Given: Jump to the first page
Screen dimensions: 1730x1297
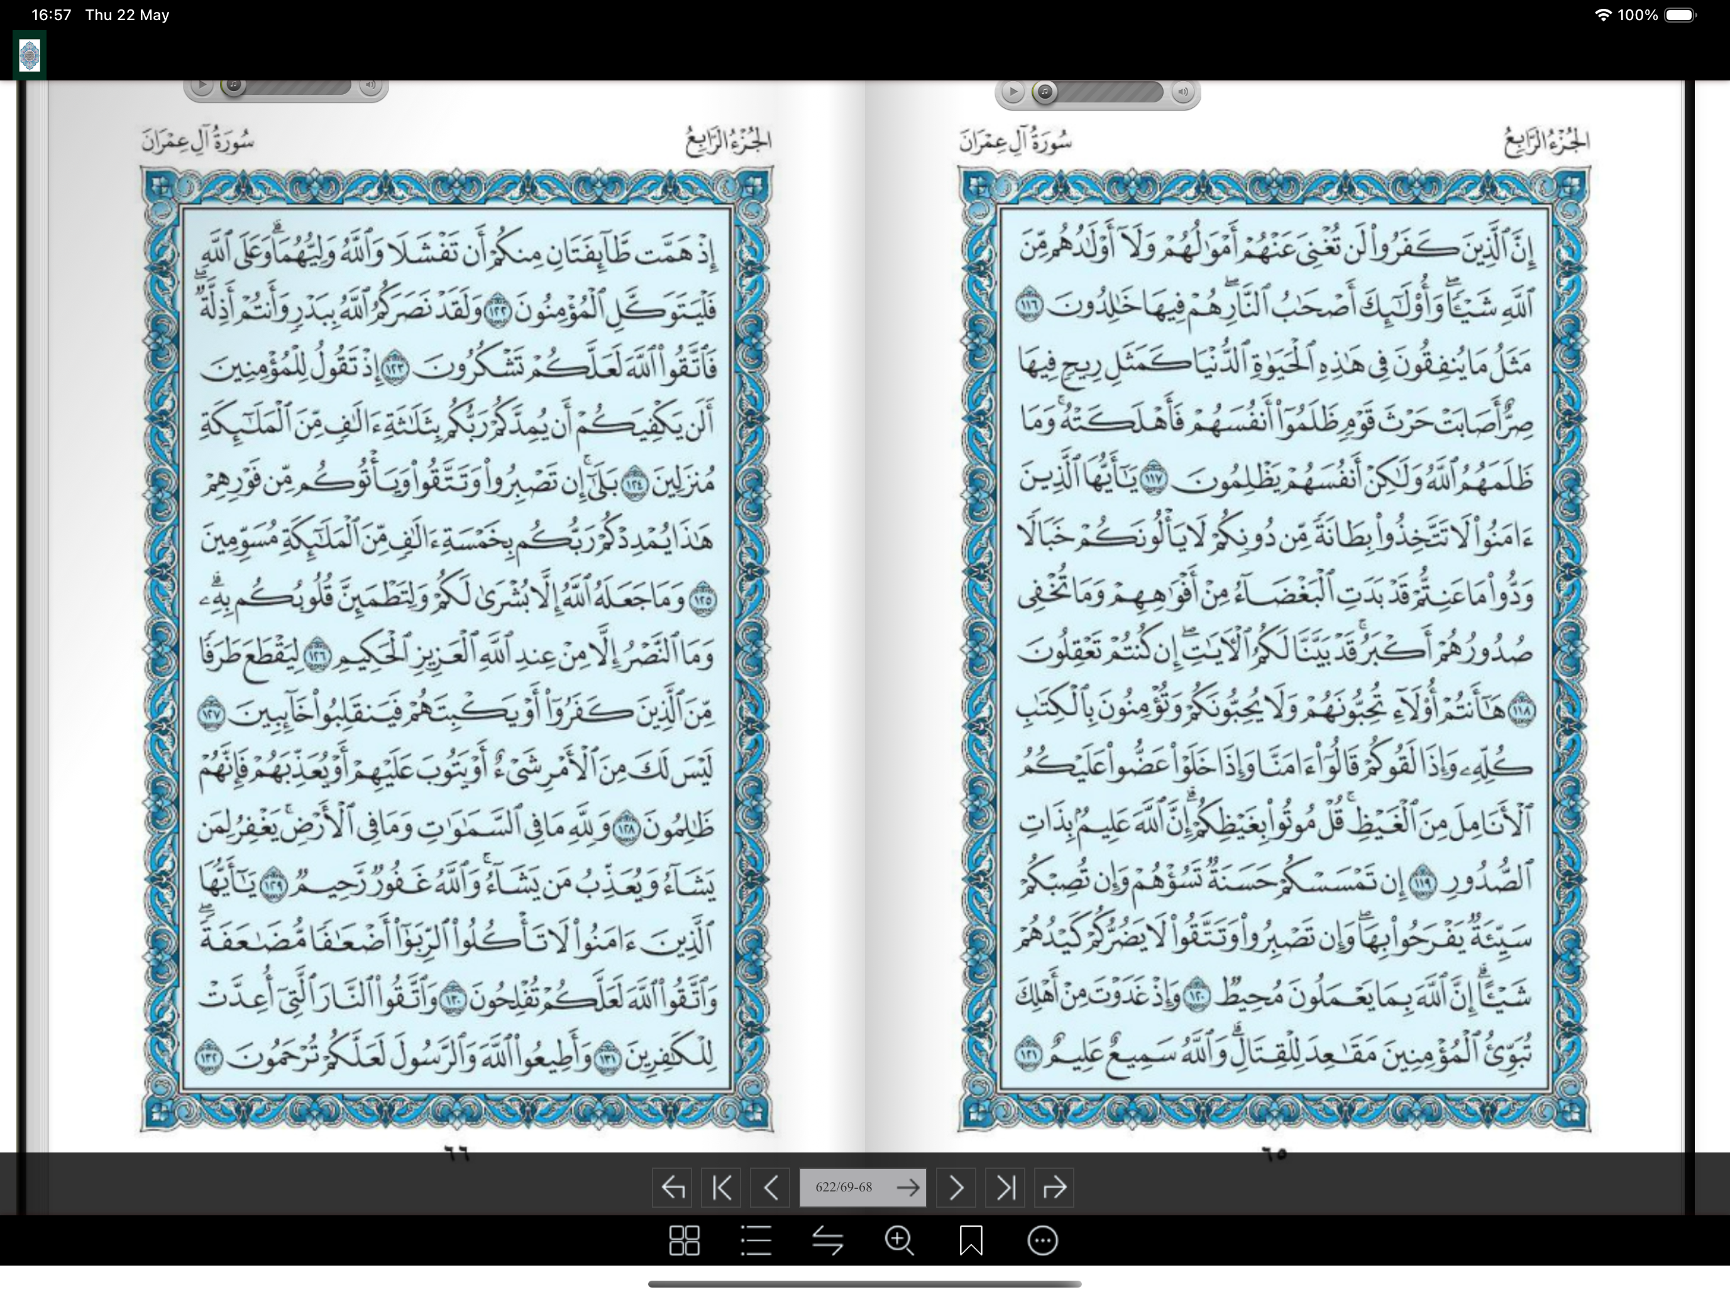Looking at the screenshot, I should point(721,1188).
